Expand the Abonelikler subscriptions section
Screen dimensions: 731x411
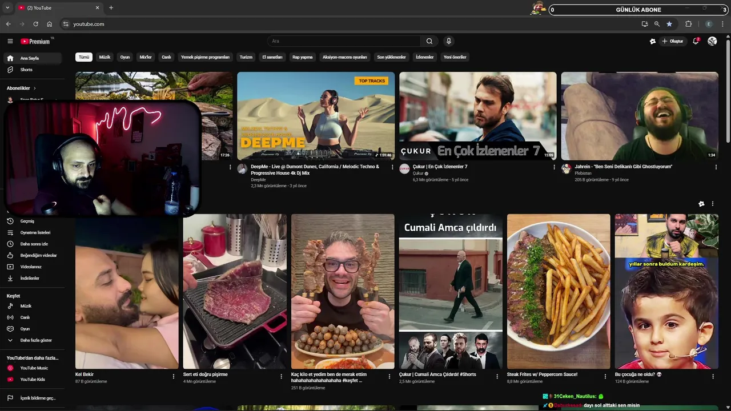pyautogui.click(x=21, y=88)
